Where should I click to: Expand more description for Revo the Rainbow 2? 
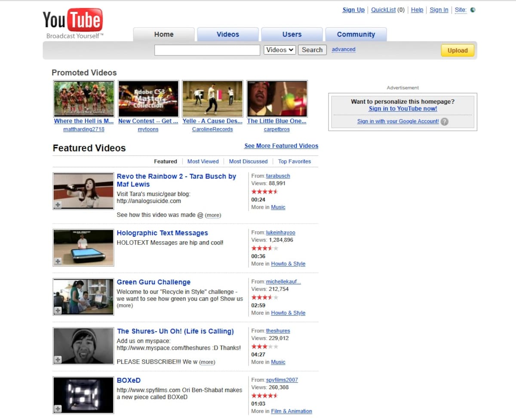tap(213, 215)
